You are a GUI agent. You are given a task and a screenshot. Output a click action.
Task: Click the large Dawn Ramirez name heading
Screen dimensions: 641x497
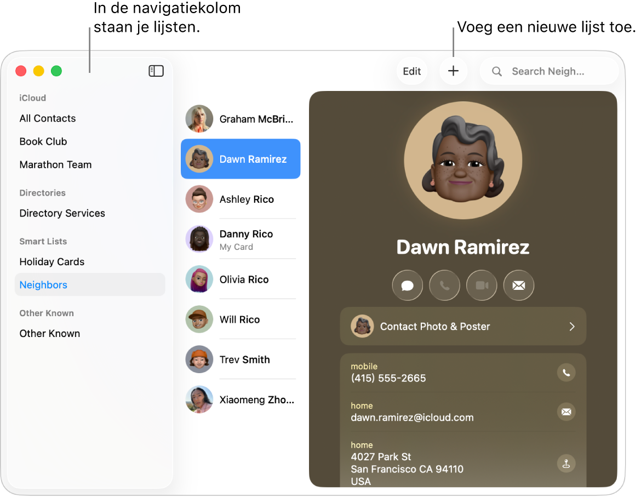[x=463, y=247]
